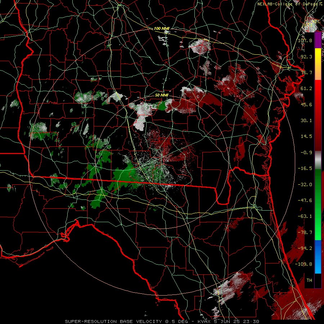Select the 45.6 legend value
The width and height of the screenshot is (324, 324).
click(x=306, y=104)
